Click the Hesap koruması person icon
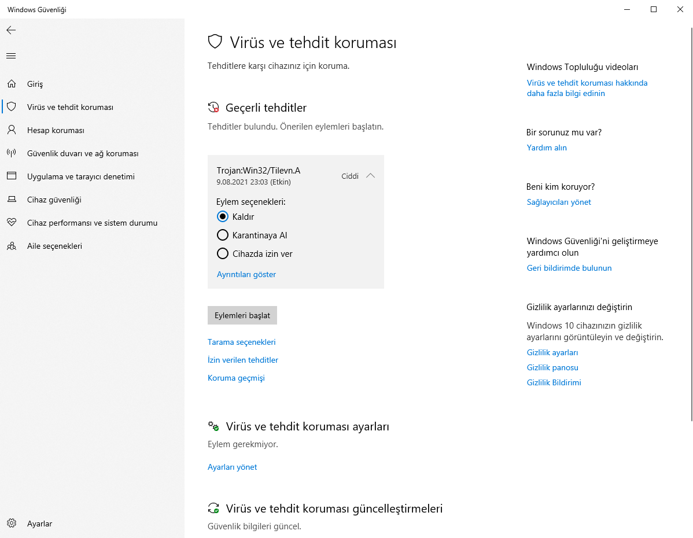693x538 pixels. (x=12, y=130)
